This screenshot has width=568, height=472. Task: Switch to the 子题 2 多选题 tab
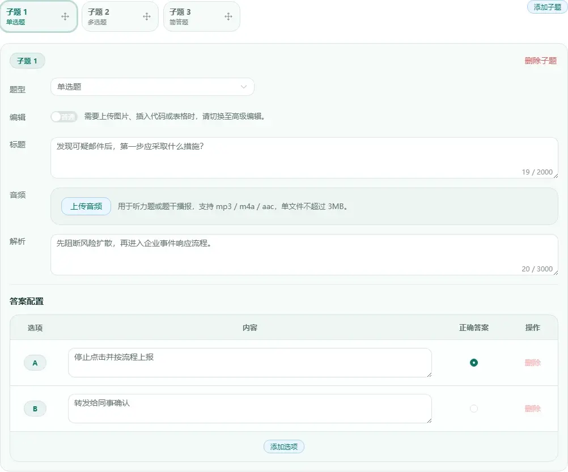[120, 16]
